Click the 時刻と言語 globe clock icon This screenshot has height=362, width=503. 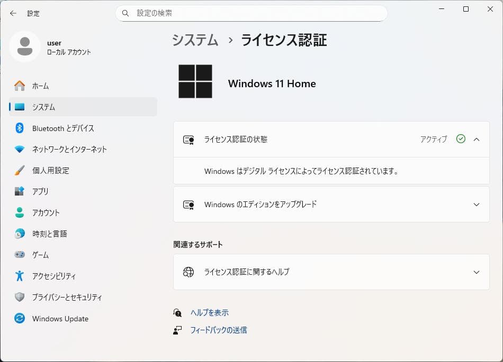pos(20,234)
